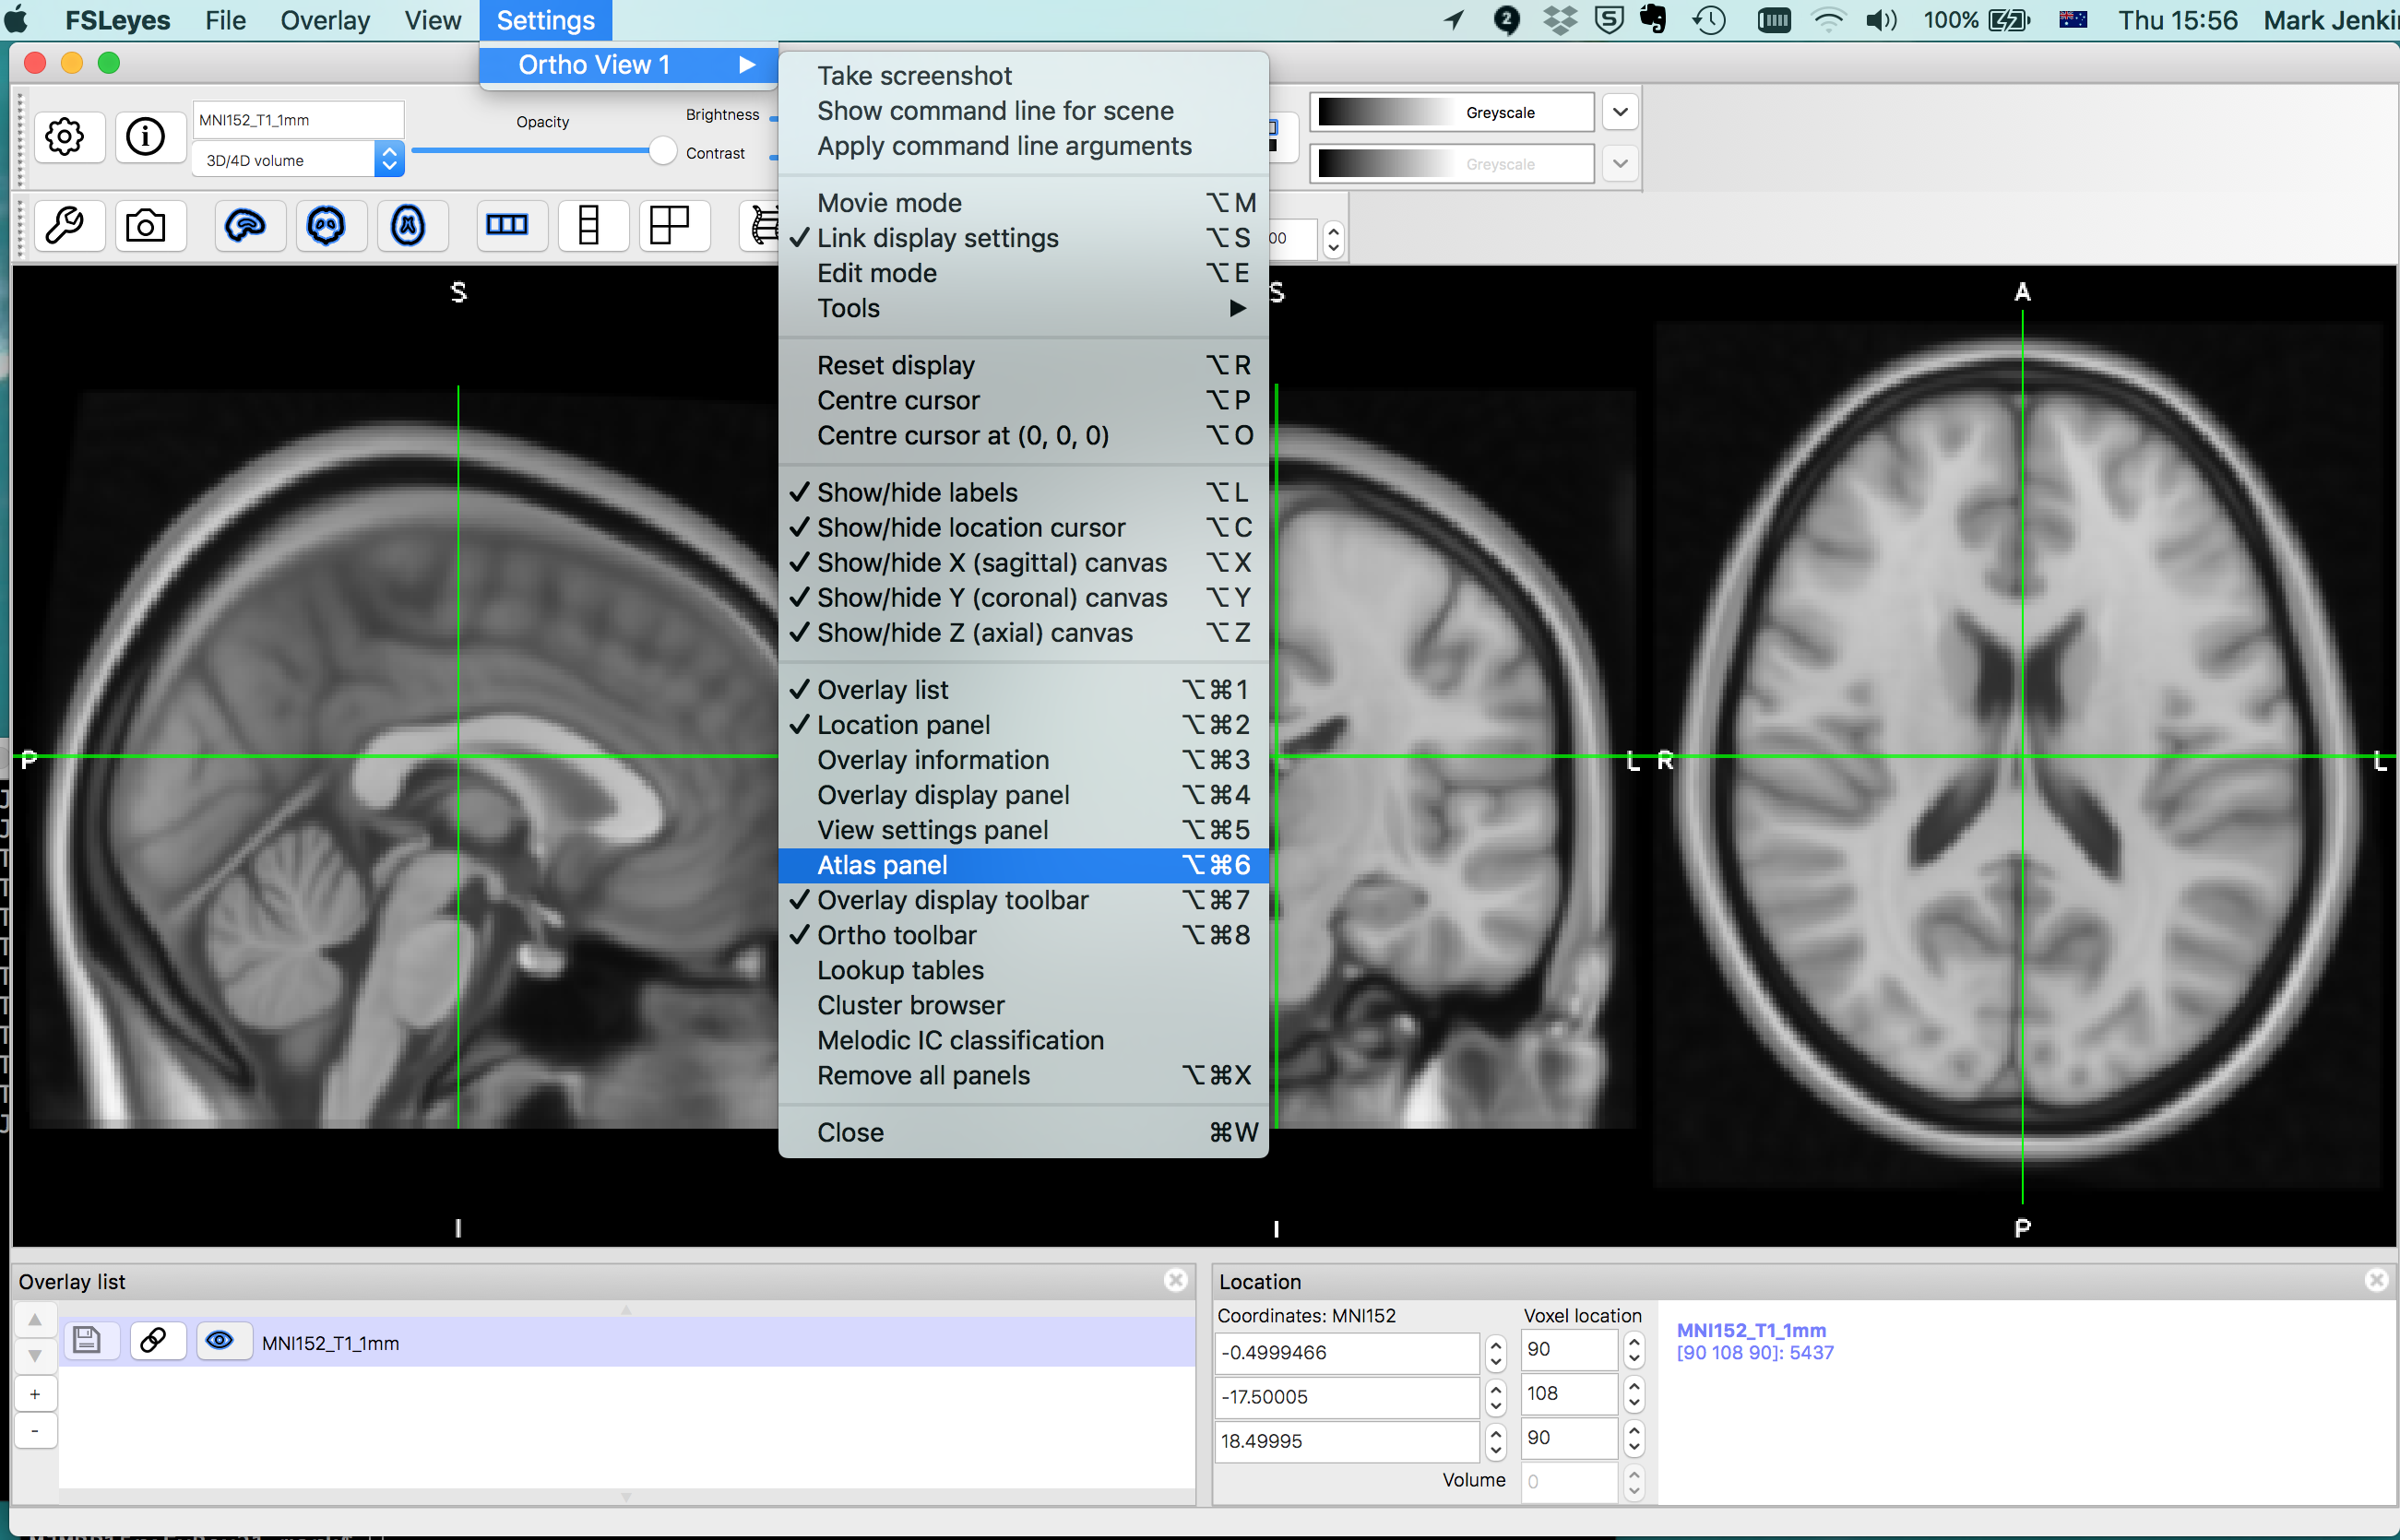Screen dimensions: 2400x1540
Task: Open Melodic IC classification
Action: coord(1023,1040)
